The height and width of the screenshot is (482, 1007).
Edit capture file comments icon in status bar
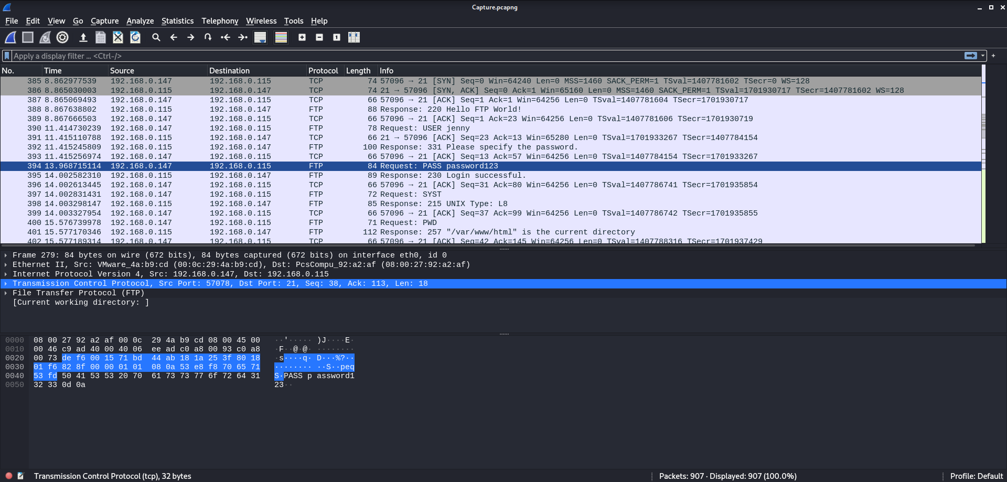coord(20,476)
